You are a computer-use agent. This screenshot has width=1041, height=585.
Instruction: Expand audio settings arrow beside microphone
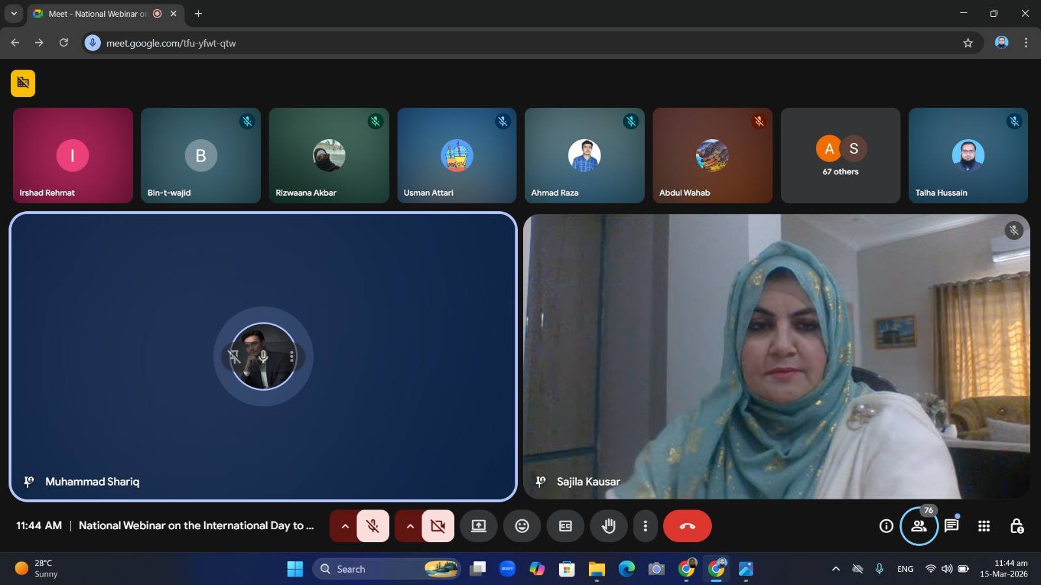(345, 526)
